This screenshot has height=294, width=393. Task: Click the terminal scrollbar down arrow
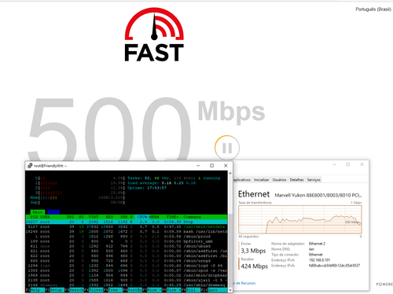click(x=230, y=290)
